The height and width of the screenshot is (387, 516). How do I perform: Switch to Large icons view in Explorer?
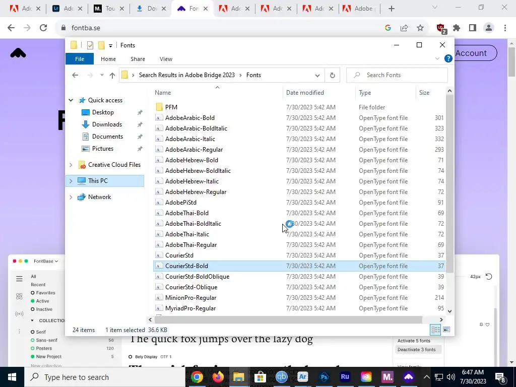tap(446, 330)
